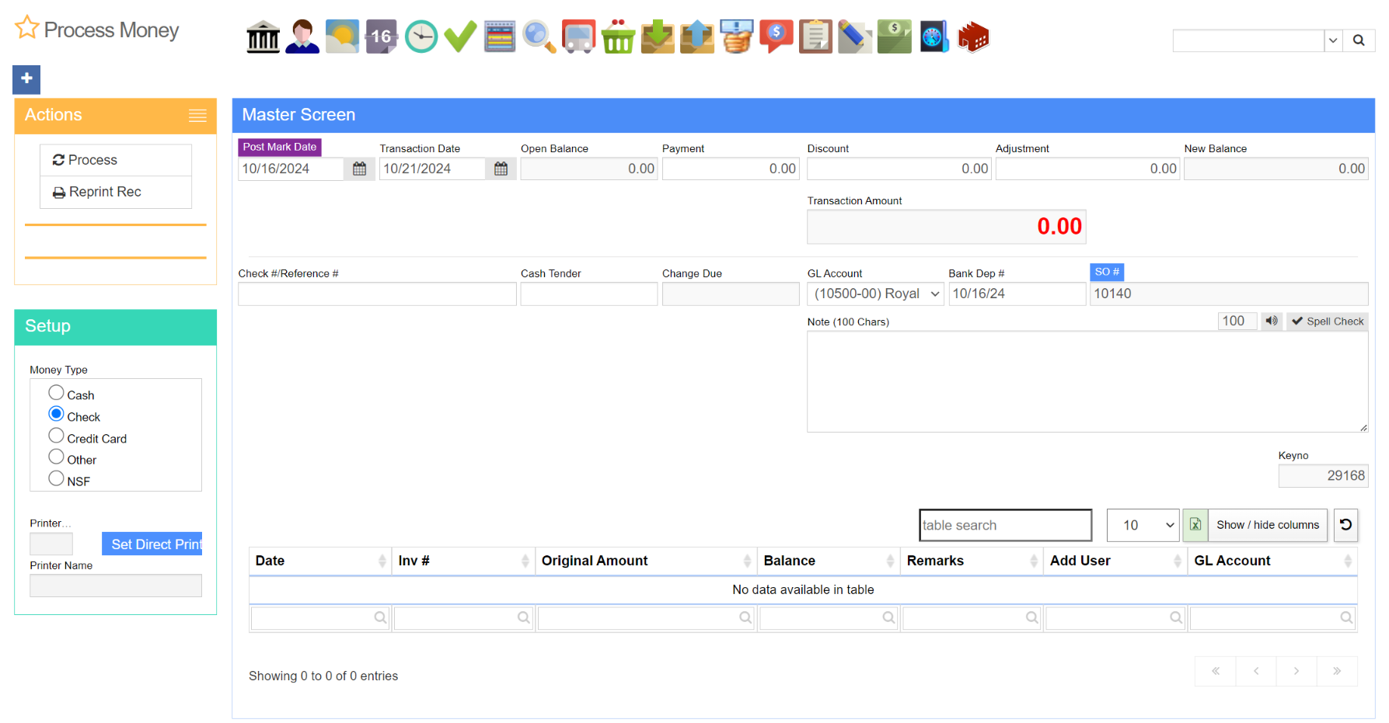This screenshot has height=723, width=1389.
Task: Click Process in the Actions panel
Action: (116, 160)
